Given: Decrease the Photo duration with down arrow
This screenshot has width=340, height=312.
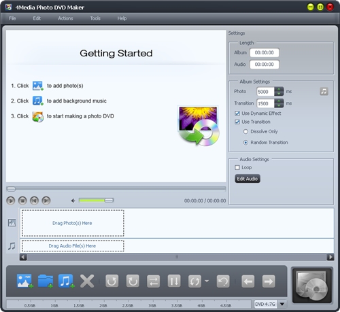Looking at the screenshot, I should point(279,94).
